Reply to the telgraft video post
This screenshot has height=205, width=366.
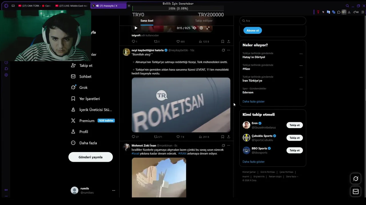coord(134,42)
